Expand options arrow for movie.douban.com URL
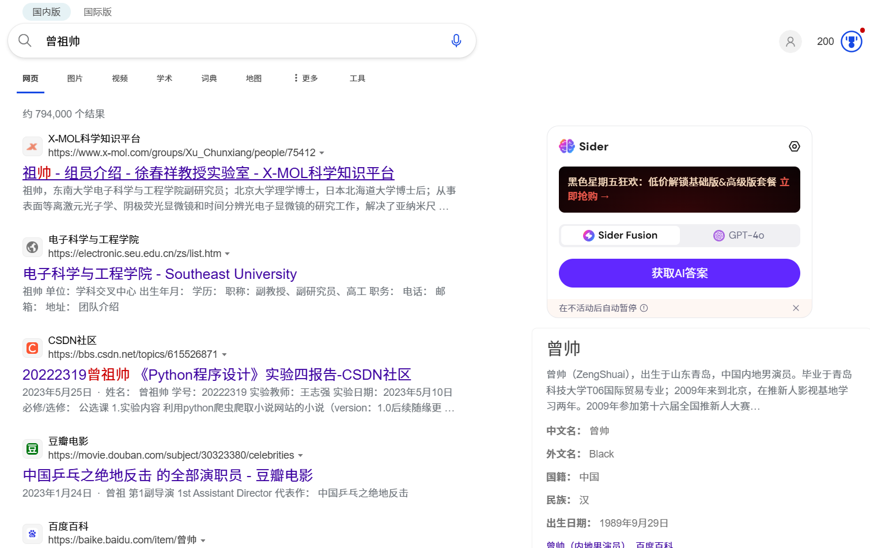Image resolution: width=870 pixels, height=548 pixels. [x=300, y=456]
